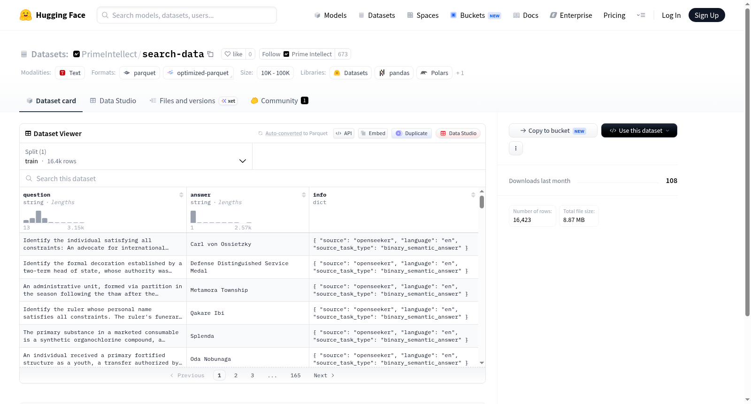The height and width of the screenshot is (404, 751).
Task: Click the Carl von Ossietzky answer cell
Action: 248,244
